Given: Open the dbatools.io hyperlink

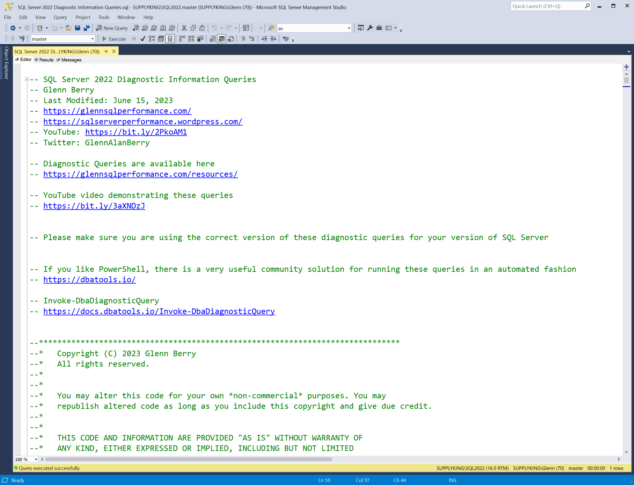Looking at the screenshot, I should (x=89, y=280).
